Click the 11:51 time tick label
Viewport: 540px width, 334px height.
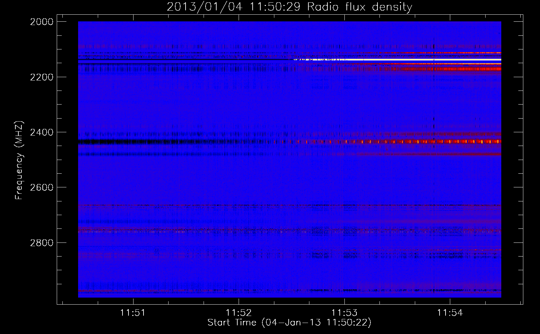(x=133, y=313)
